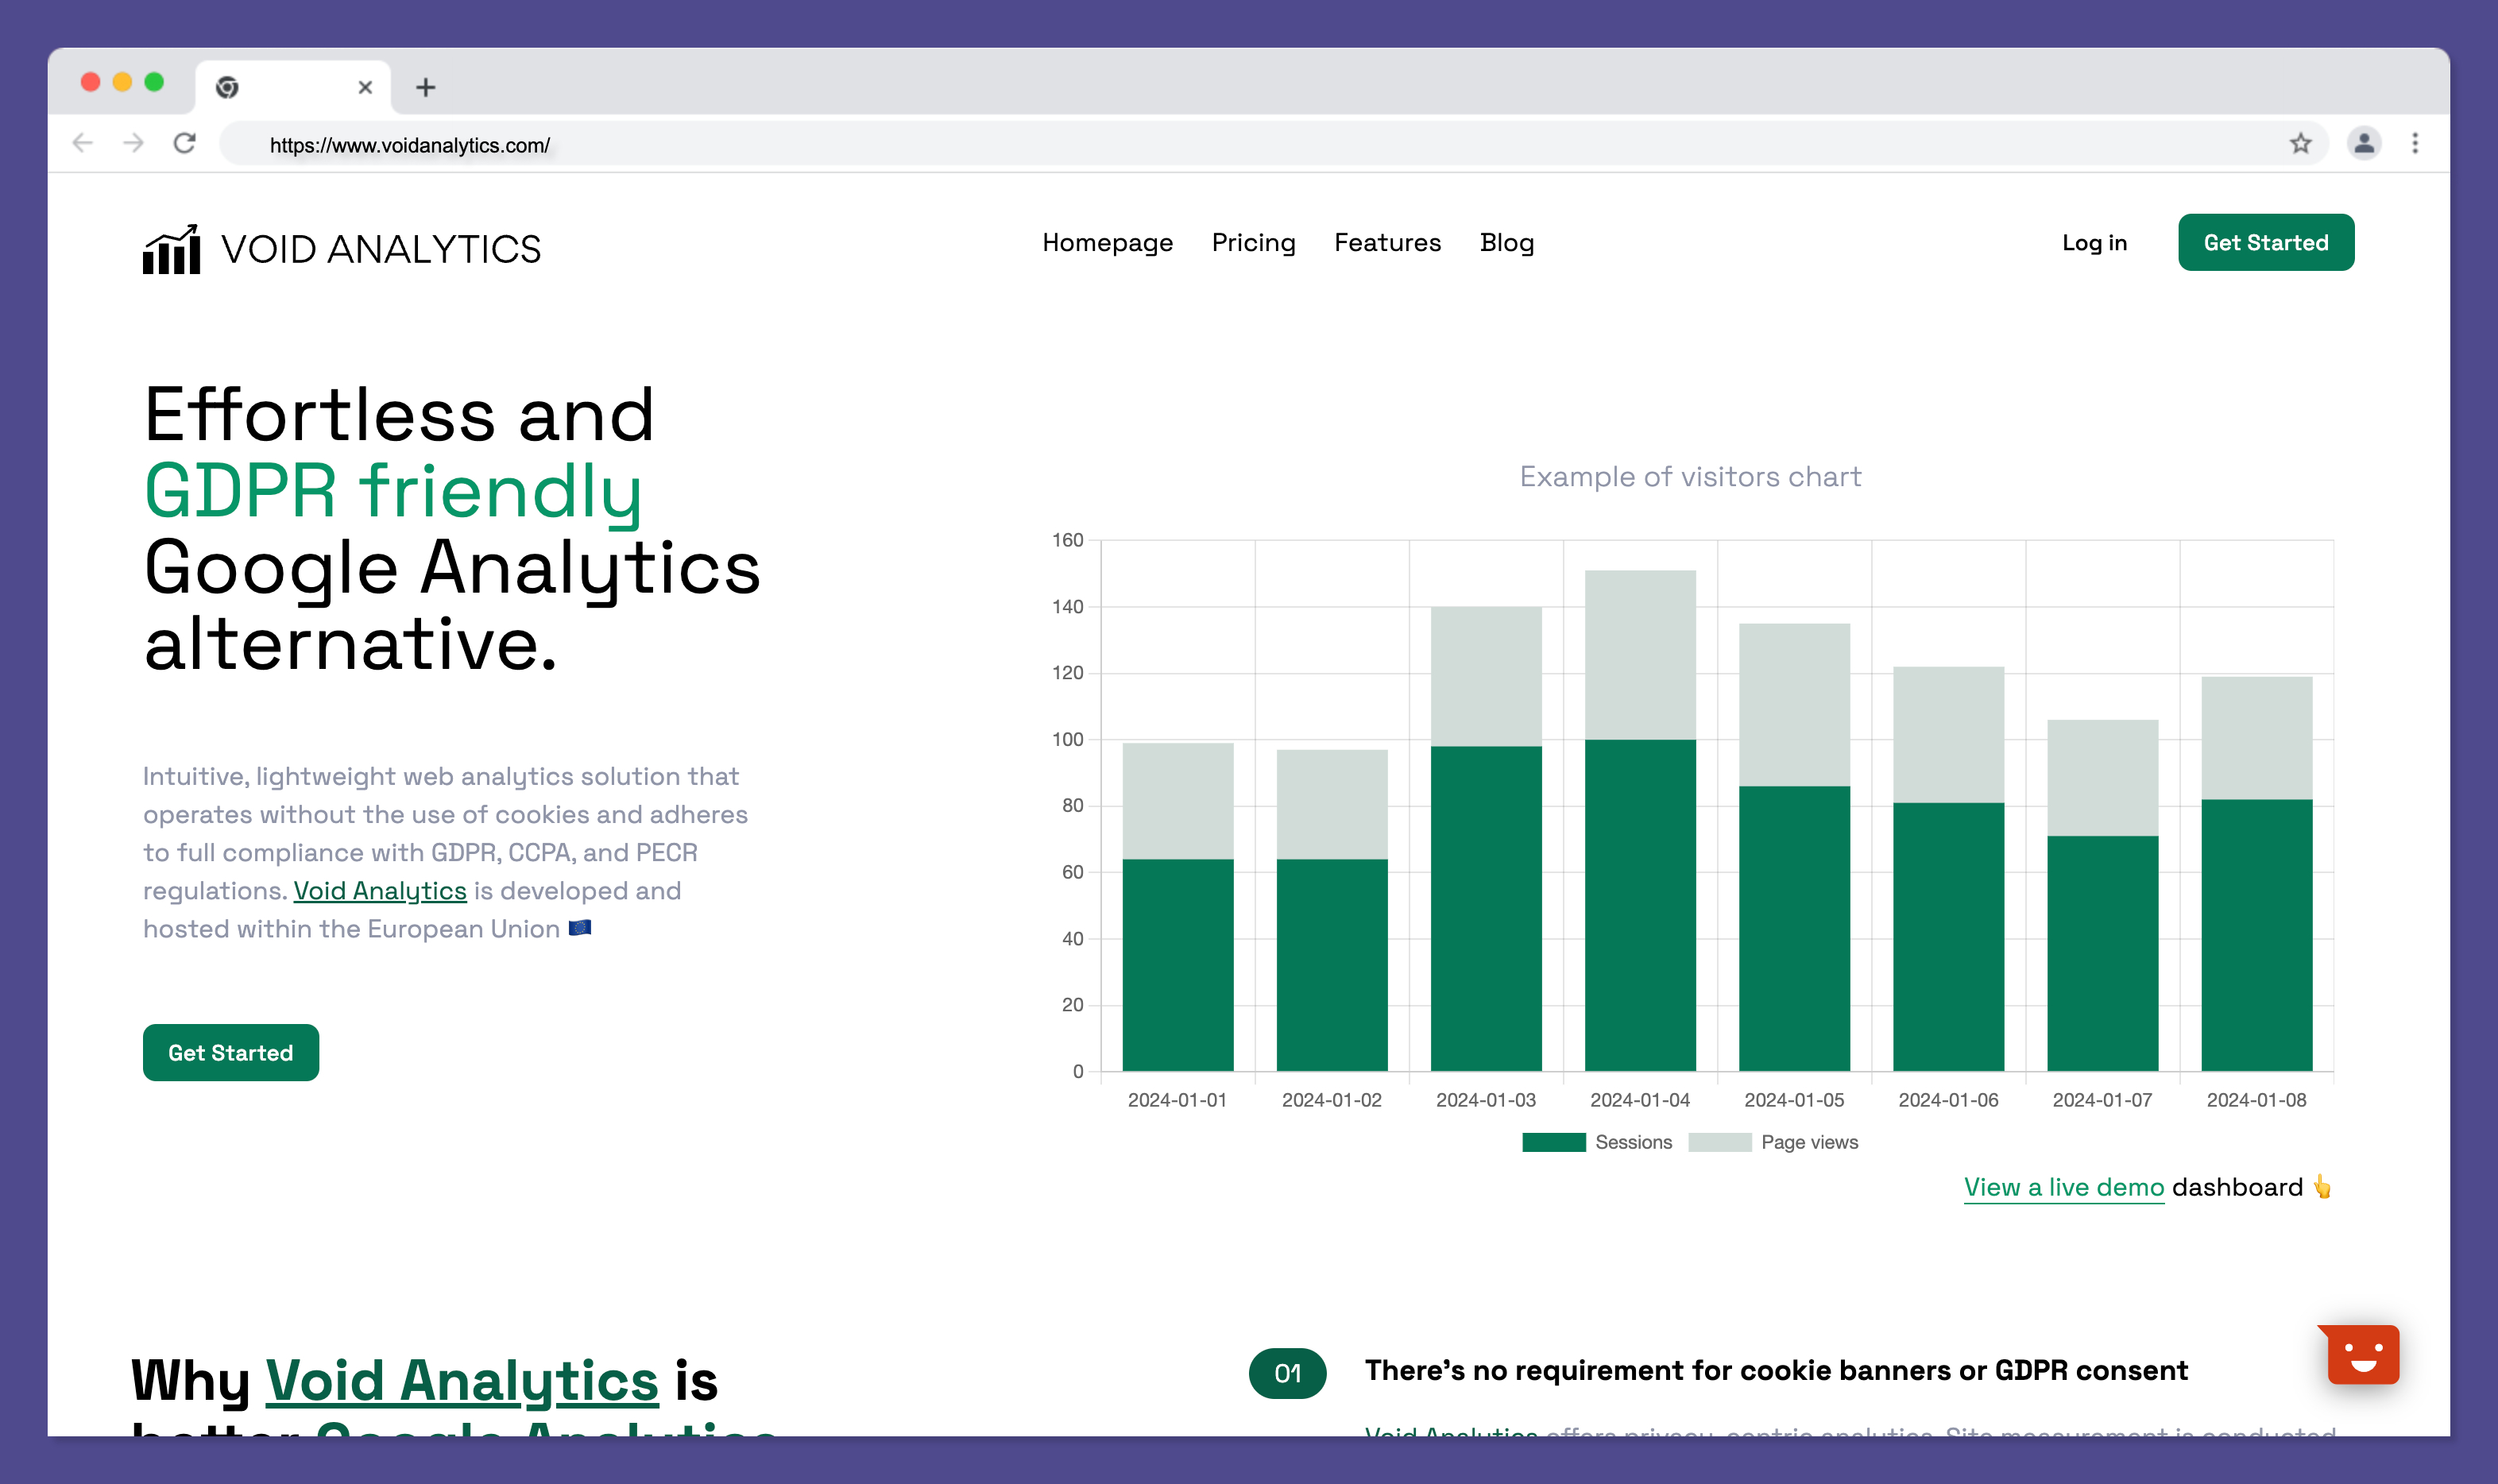The image size is (2498, 1484).
Task: Click the 2024-01-01 Page views bar segment
Action: (1177, 801)
